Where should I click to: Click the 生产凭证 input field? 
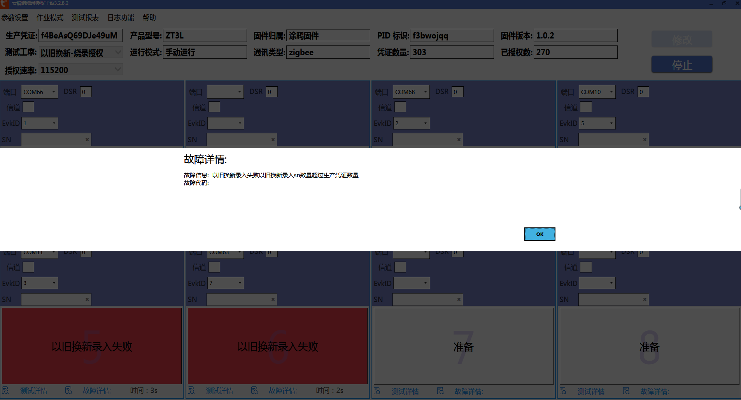(81, 35)
